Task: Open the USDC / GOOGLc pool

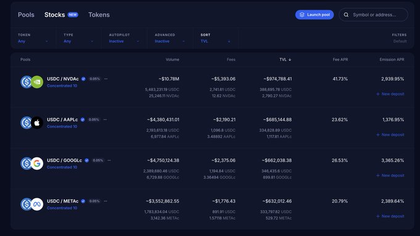Action: (64, 160)
